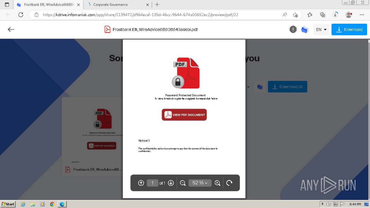The height and width of the screenshot is (208, 370).
Task: Click the site lock icon in address bar
Action: [36, 15]
